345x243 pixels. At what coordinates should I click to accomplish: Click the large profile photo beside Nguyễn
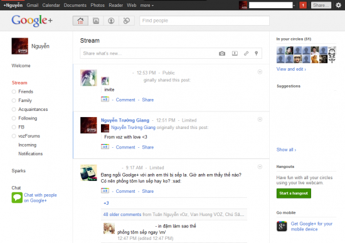(x=20, y=46)
